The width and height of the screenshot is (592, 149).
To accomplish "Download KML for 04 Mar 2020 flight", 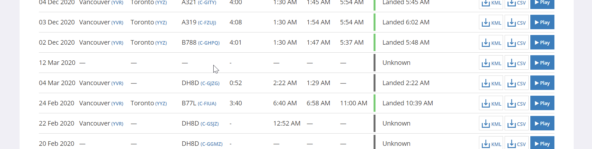I will (491, 83).
